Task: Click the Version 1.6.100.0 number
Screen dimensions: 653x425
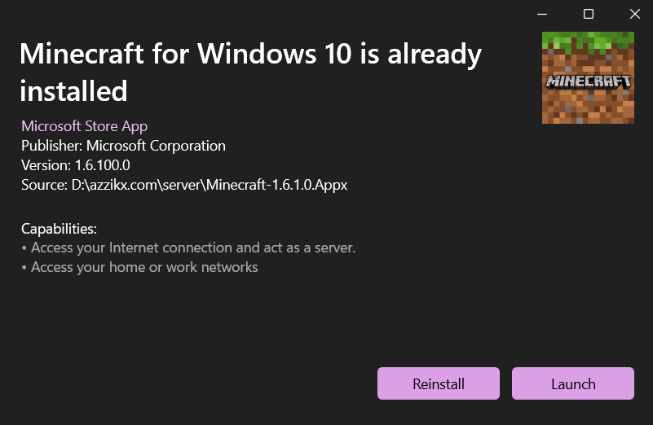Action: point(103,165)
